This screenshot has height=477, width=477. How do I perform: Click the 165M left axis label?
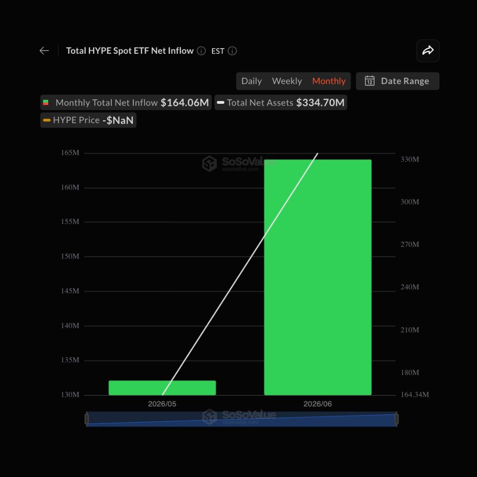coord(70,153)
